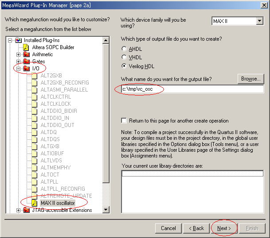Expand the Gates category

point(19,61)
